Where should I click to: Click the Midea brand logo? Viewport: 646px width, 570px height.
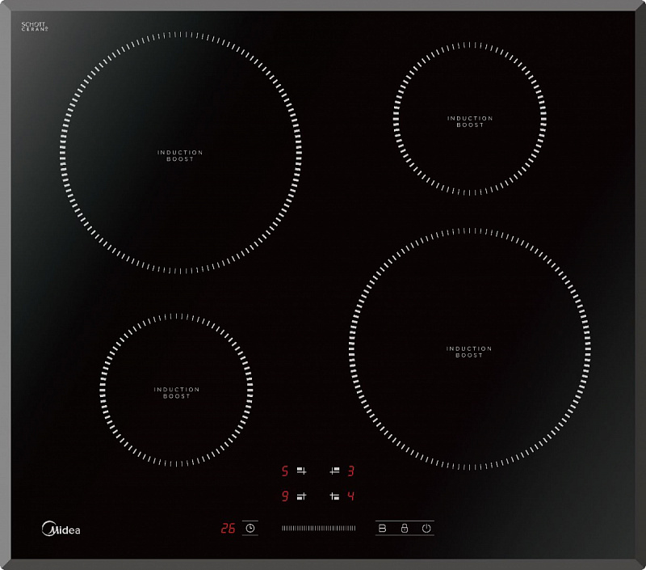click(61, 529)
